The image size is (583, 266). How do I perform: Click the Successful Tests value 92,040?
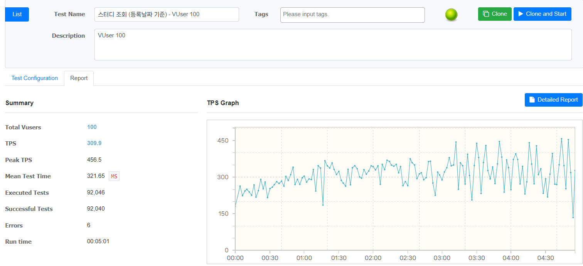click(x=96, y=209)
